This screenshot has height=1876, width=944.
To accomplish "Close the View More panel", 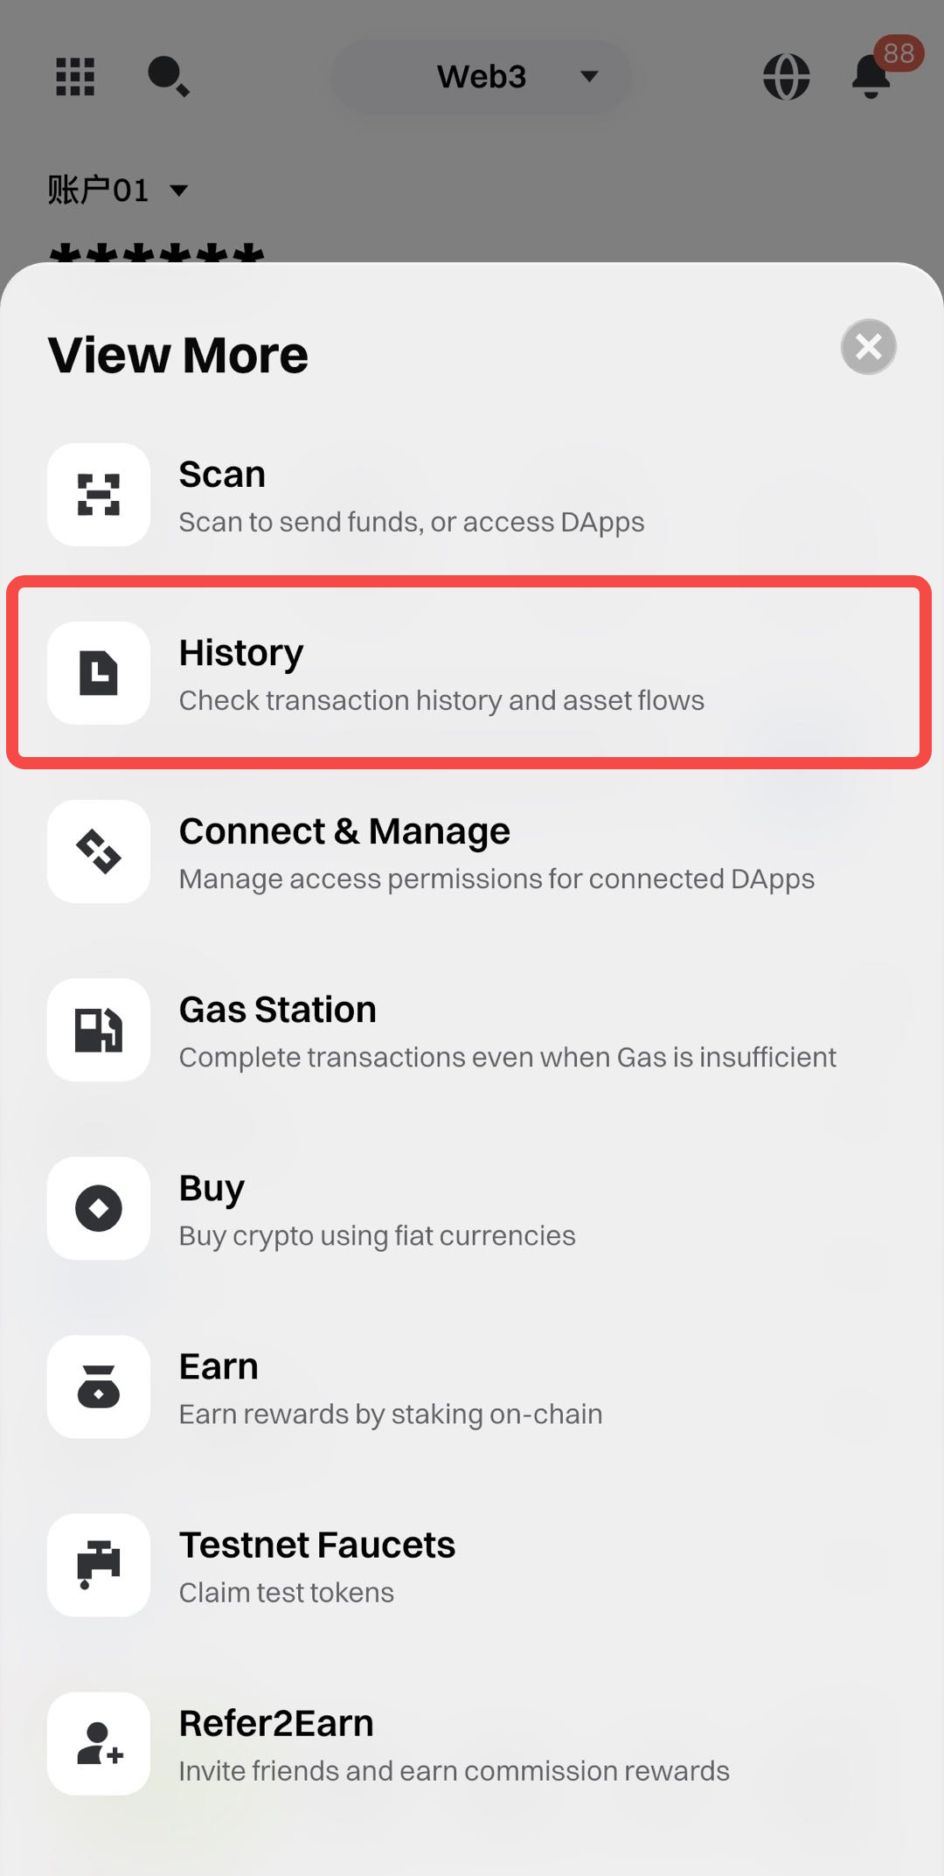I will 868,347.
